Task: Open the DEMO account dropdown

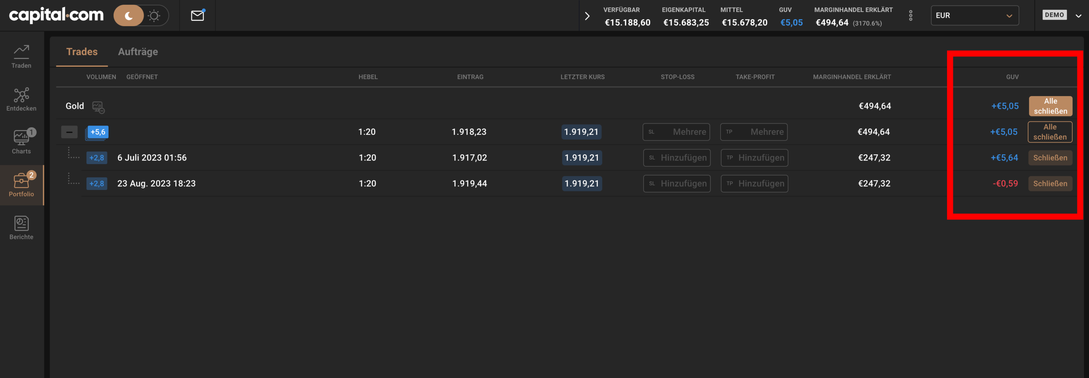Action: coord(1063,15)
